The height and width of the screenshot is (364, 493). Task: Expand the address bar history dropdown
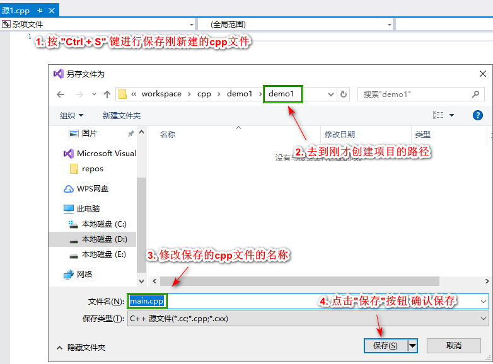tap(331, 94)
